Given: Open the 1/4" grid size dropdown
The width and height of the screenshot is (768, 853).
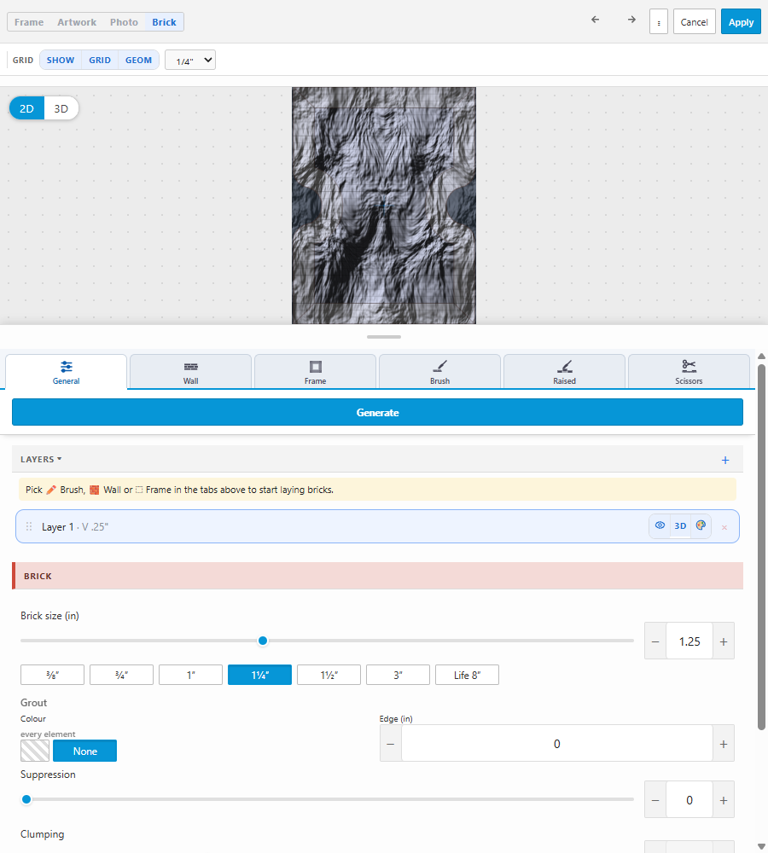Looking at the screenshot, I should tap(190, 60).
